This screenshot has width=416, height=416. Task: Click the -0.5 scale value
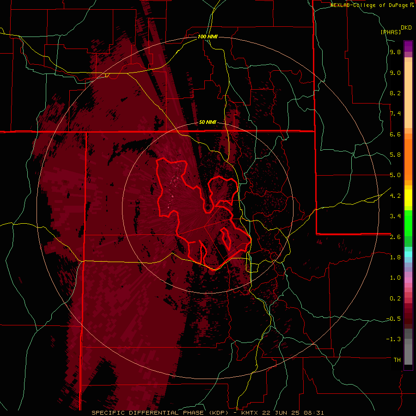pyautogui.click(x=393, y=319)
